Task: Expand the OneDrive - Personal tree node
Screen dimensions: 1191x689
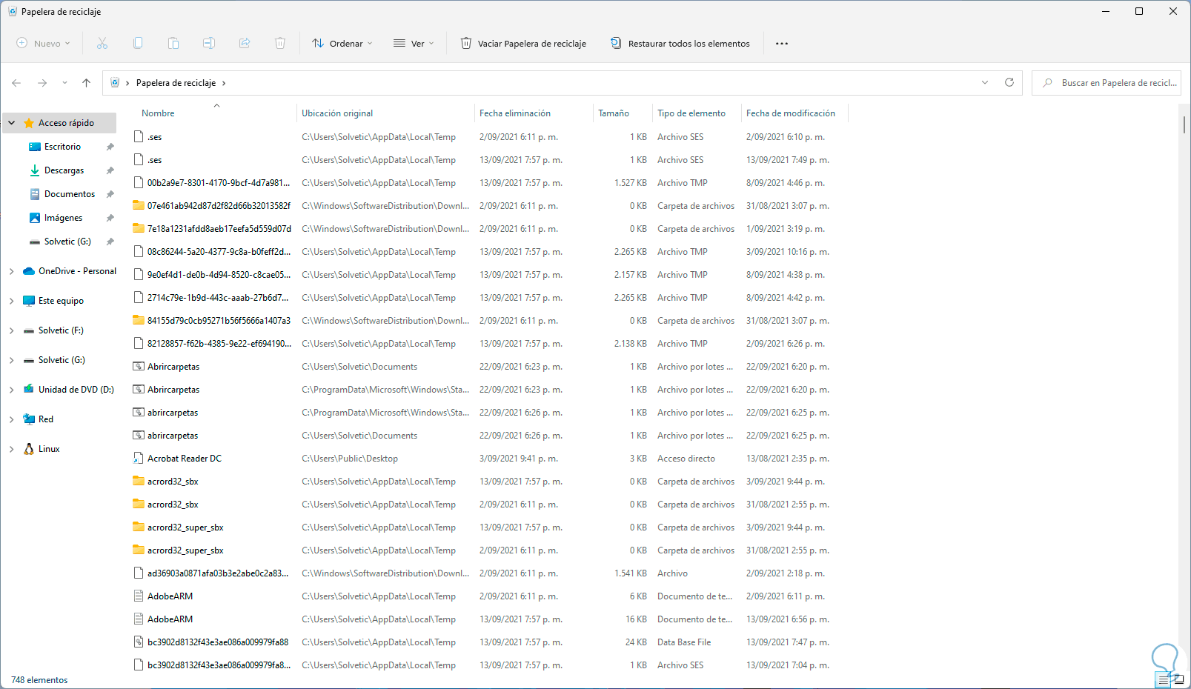Action: (12, 271)
